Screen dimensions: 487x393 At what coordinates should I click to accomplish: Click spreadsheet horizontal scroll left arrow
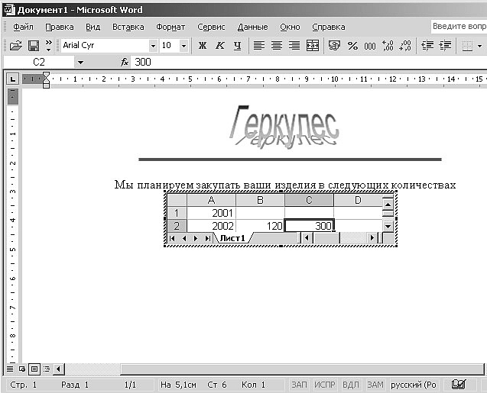click(x=307, y=238)
